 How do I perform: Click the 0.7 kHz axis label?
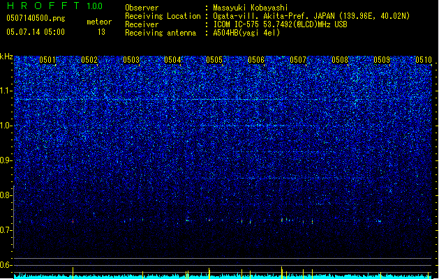tap(6, 230)
